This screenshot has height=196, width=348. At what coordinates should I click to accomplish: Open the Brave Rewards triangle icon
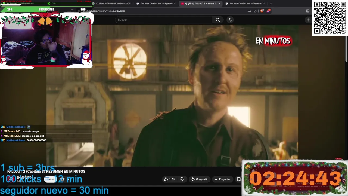tap(268, 11)
